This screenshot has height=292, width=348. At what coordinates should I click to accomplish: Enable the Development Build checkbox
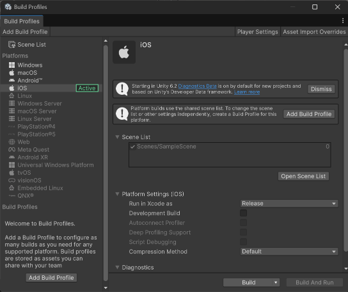pos(244,213)
